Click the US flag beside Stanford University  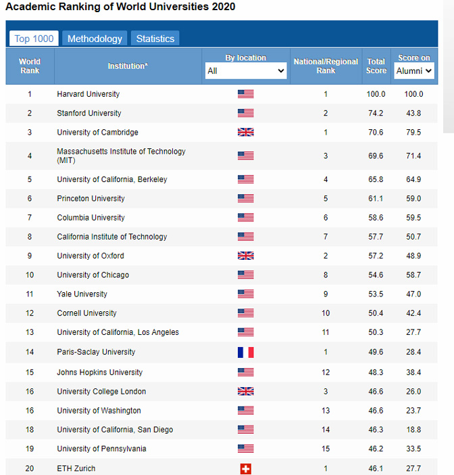coord(245,113)
